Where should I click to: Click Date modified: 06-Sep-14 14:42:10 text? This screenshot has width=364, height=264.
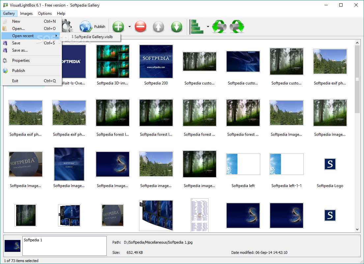tap(259, 252)
